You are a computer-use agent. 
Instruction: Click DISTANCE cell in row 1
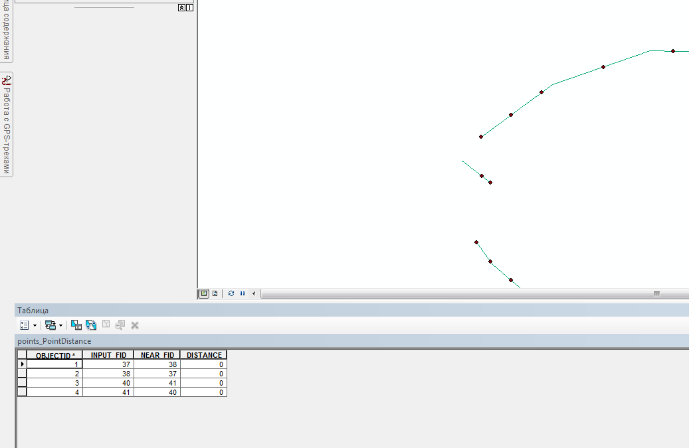pyautogui.click(x=204, y=364)
